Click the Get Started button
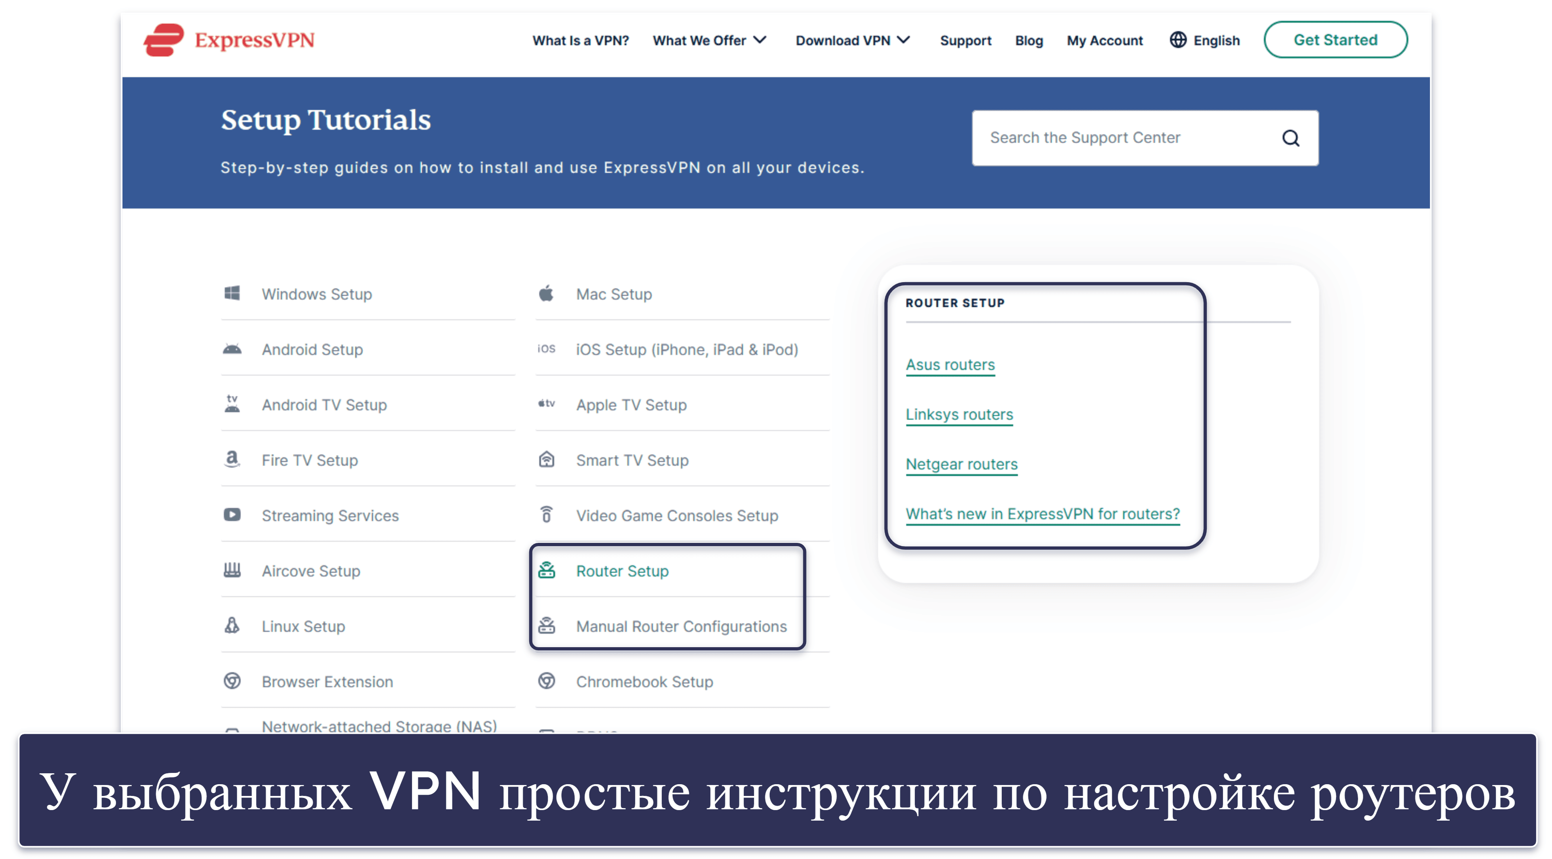1552x859 pixels. (x=1335, y=40)
